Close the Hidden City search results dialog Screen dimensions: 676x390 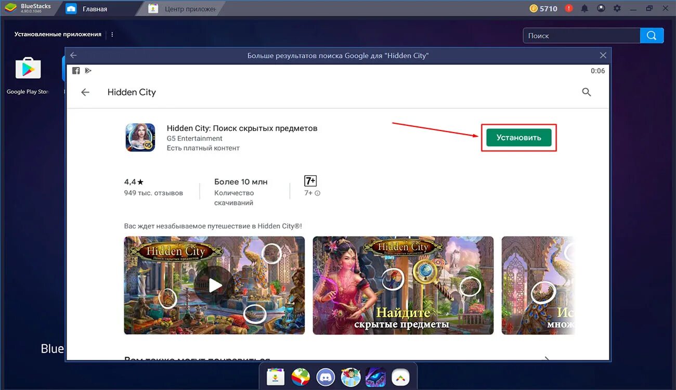pos(603,55)
